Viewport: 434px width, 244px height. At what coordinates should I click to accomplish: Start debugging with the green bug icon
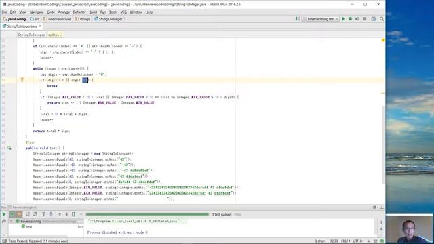tap(350, 19)
